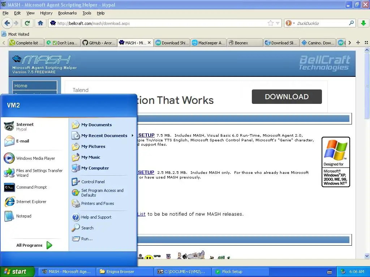Open Notepad from Start menu
The height and width of the screenshot is (277, 370).
pyautogui.click(x=35, y=216)
